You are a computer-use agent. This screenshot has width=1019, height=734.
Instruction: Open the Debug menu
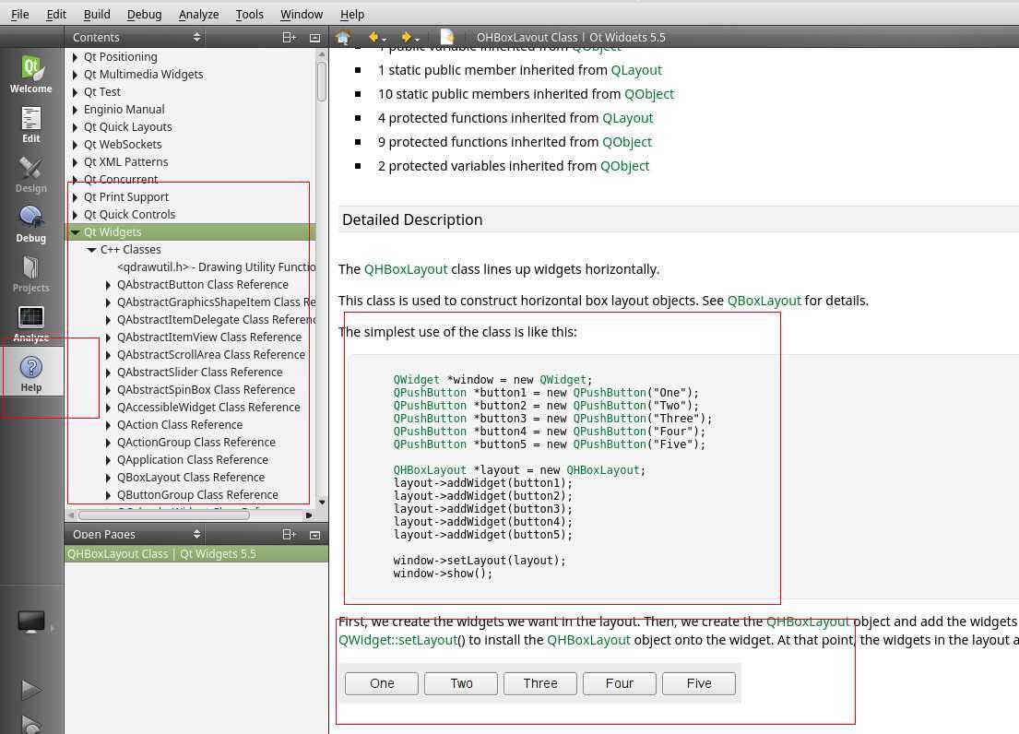pyautogui.click(x=144, y=14)
